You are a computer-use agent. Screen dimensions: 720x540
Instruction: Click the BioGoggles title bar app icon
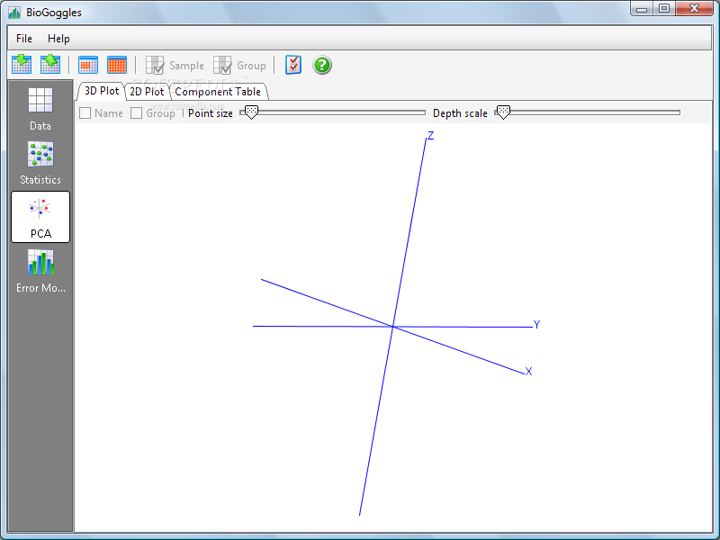14,13
